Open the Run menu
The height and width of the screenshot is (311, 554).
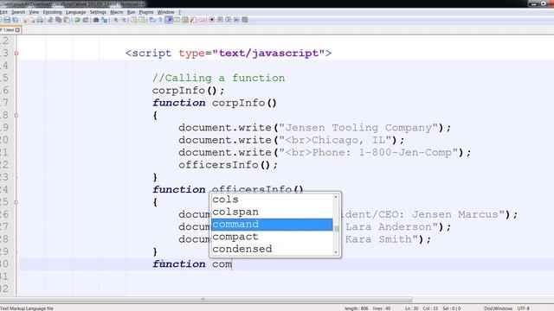click(x=131, y=12)
